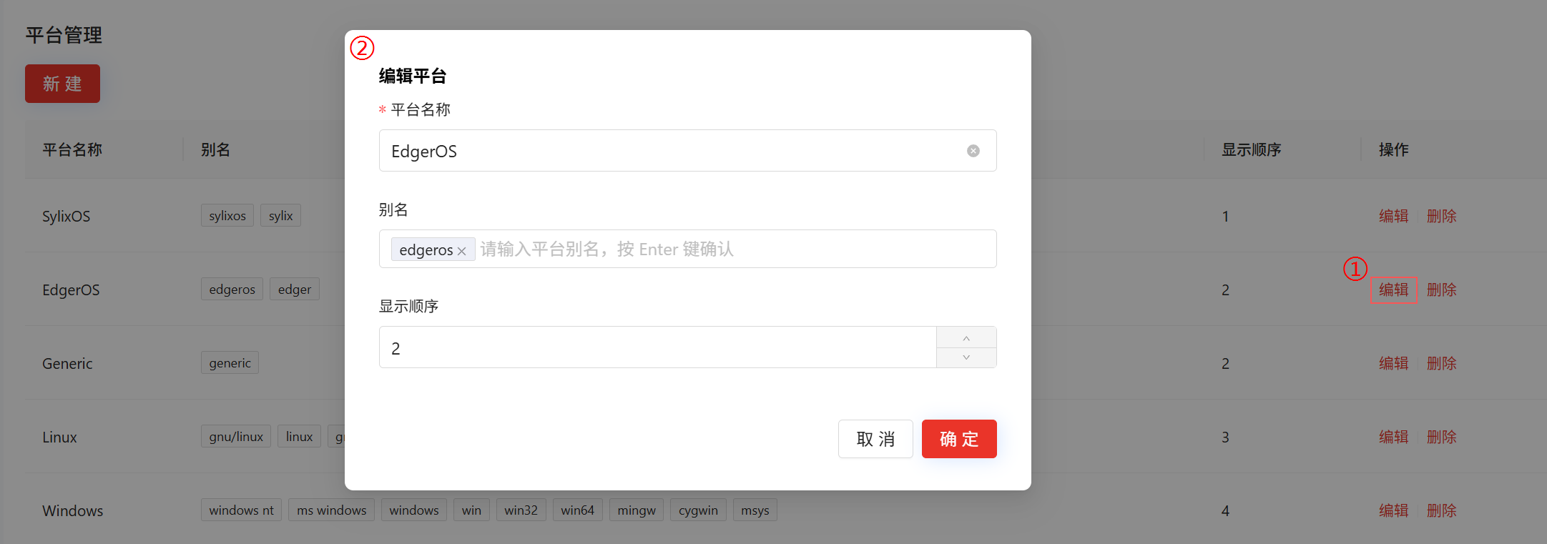
Task: Click the 取消 cancel button
Action: pyautogui.click(x=875, y=439)
